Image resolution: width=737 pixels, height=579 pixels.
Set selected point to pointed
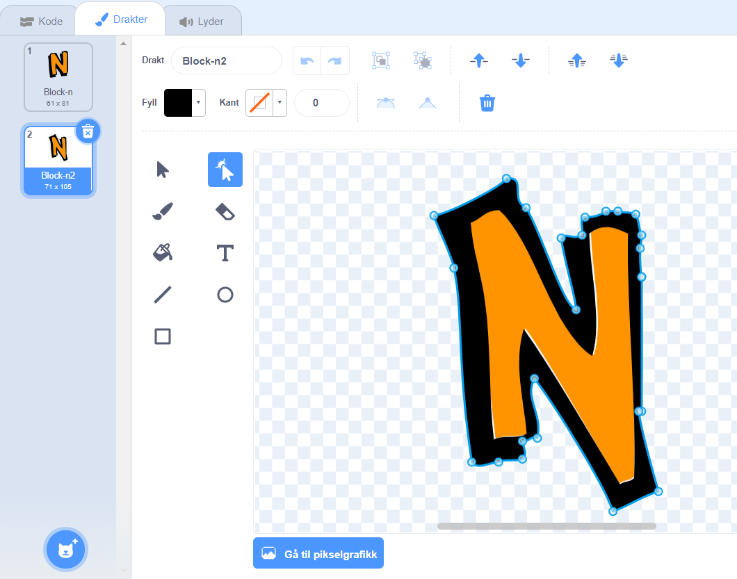pyautogui.click(x=427, y=103)
